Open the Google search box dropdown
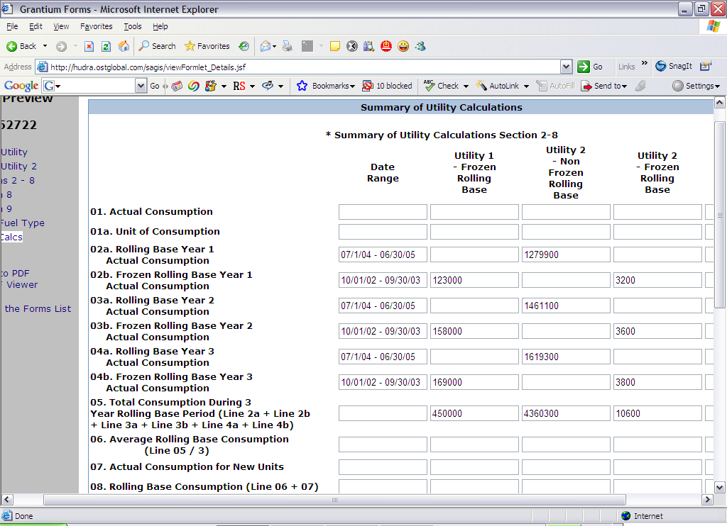This screenshot has height=526, width=727. pyautogui.click(x=141, y=86)
